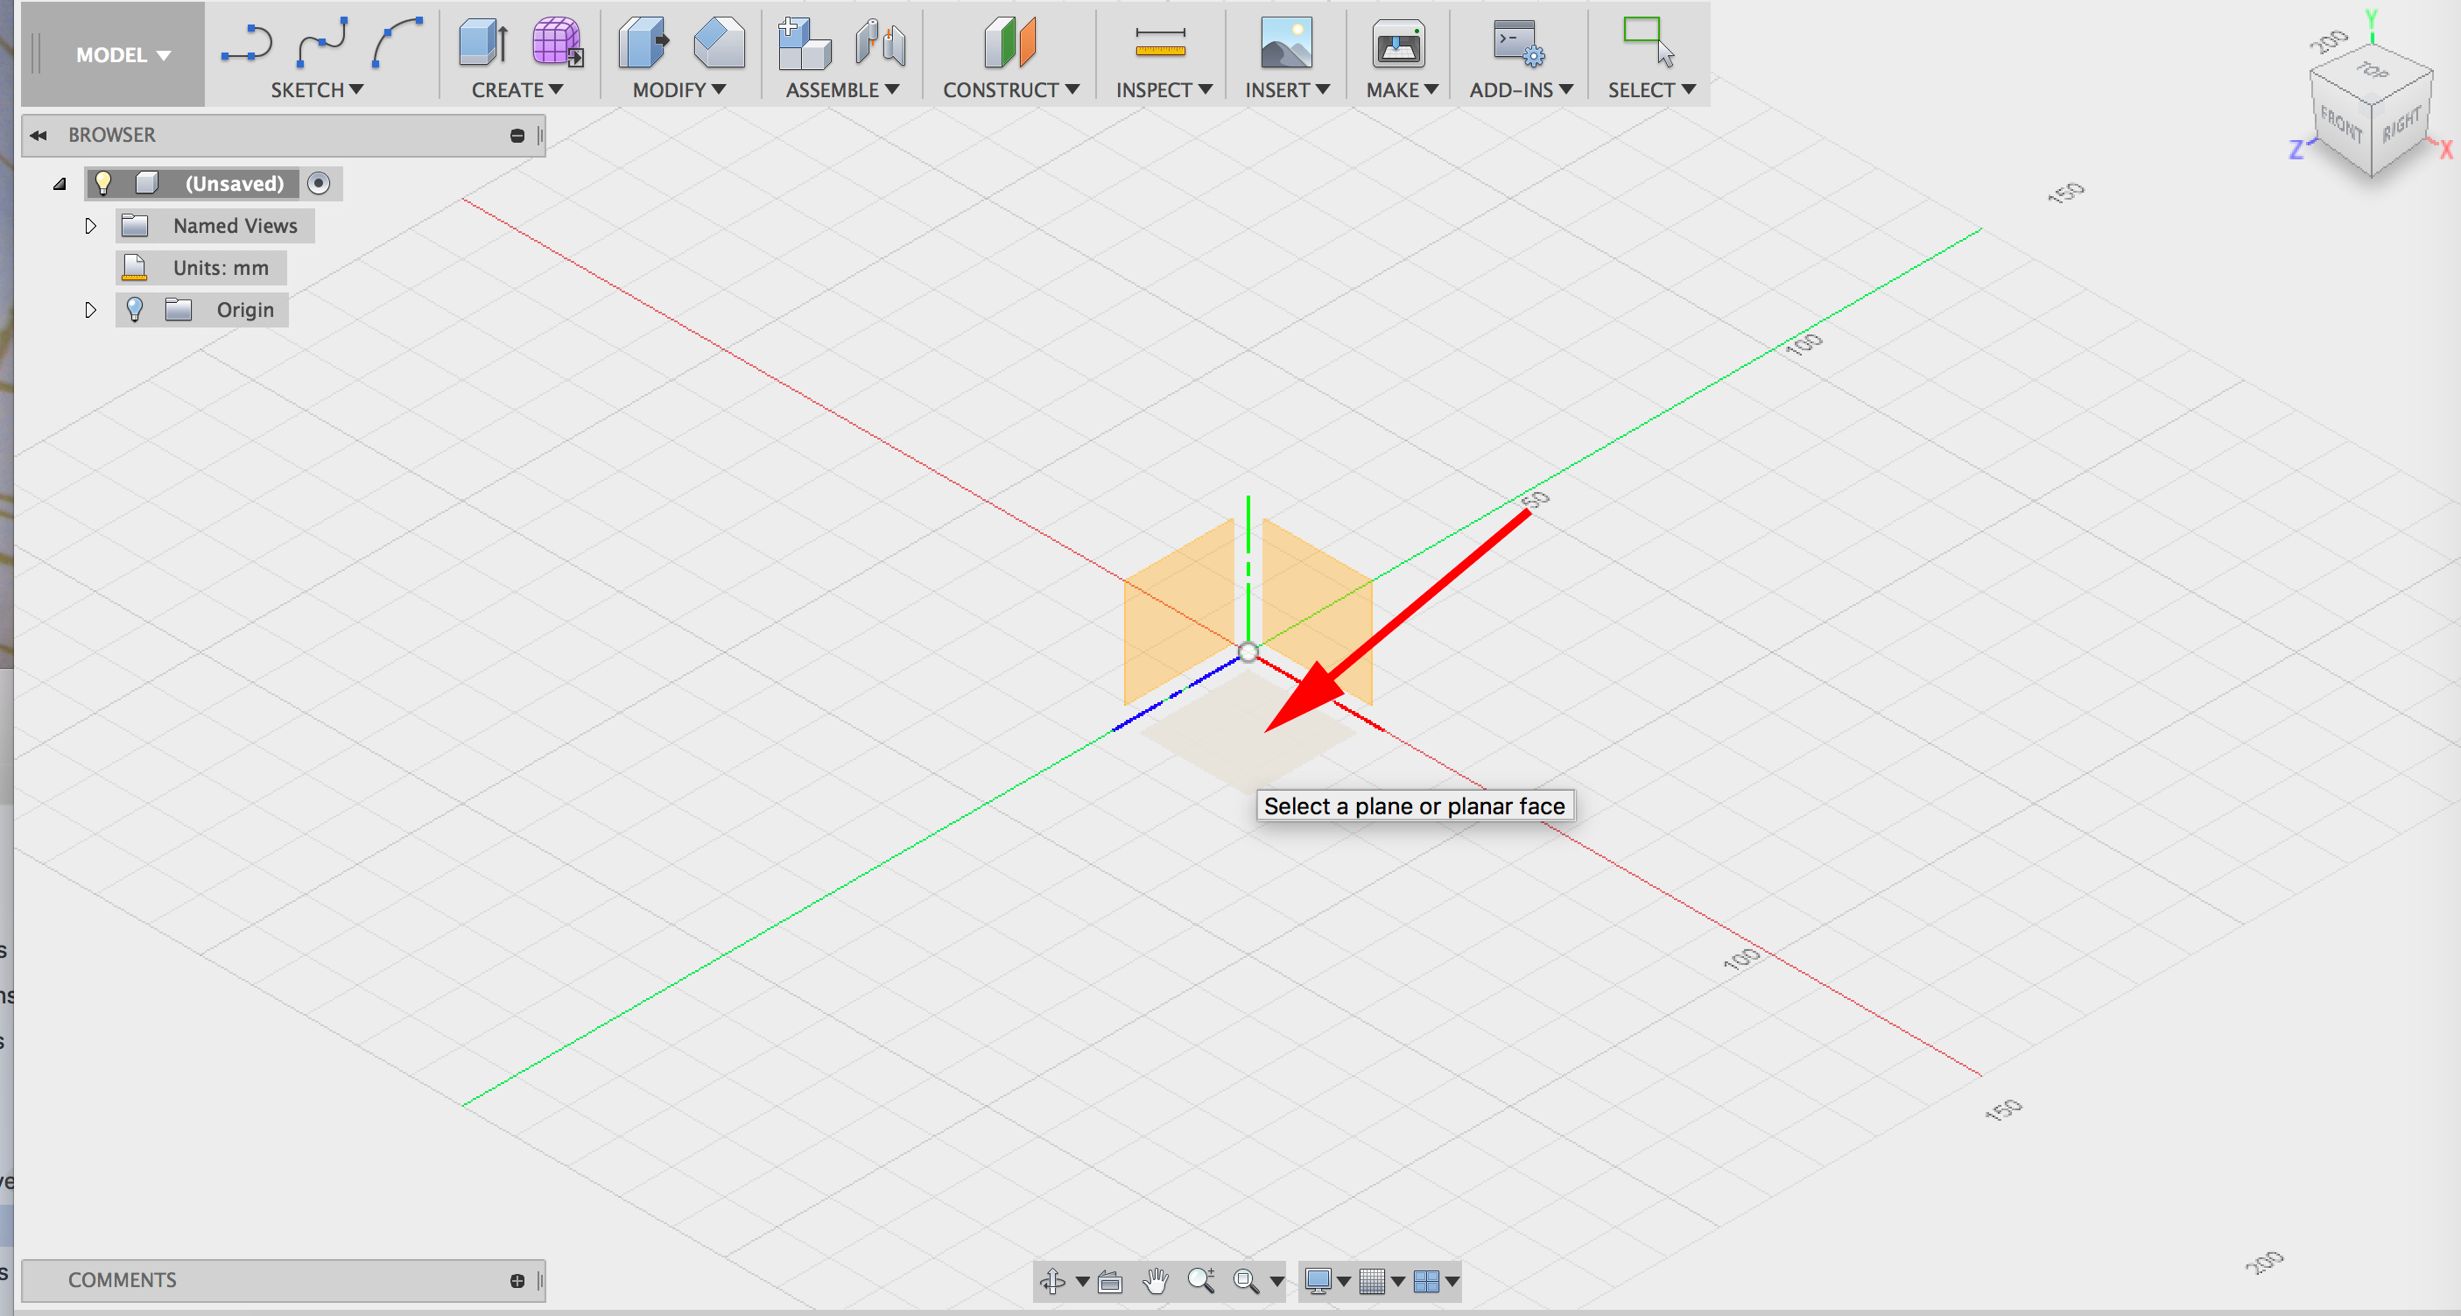The width and height of the screenshot is (2461, 1316).
Task: Select the Origin tree item label
Action: pos(245,310)
